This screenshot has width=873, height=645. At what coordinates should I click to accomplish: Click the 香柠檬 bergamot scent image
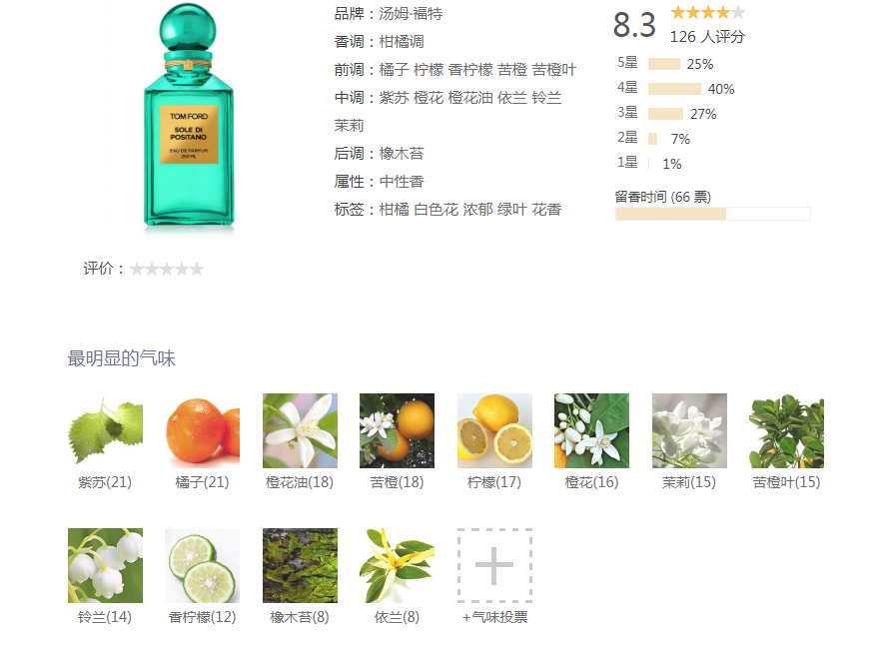(202, 565)
